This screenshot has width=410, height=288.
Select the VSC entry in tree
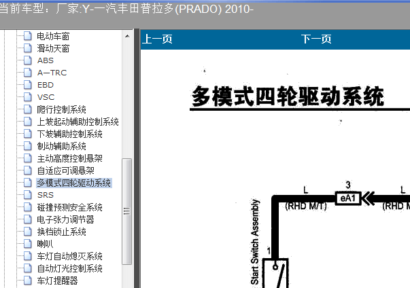(x=46, y=97)
